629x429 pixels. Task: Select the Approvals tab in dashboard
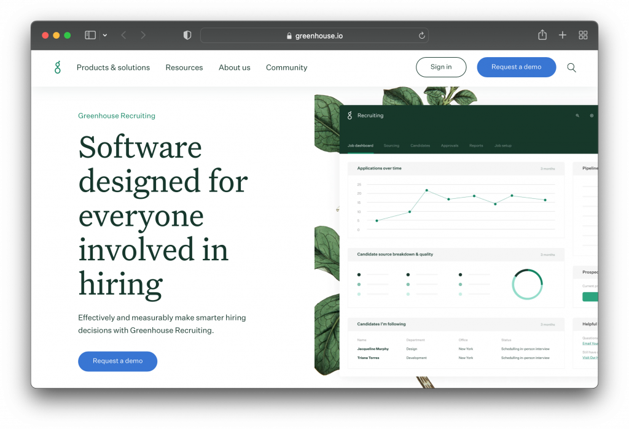coord(449,145)
